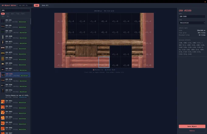Filter list by Furn chip
Image resolution: width=207 pixels, height=134 pixels.
click(x=23, y=14)
